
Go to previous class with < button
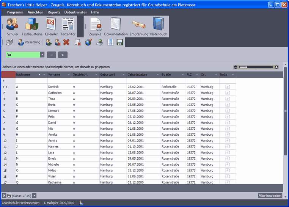[52, 55]
